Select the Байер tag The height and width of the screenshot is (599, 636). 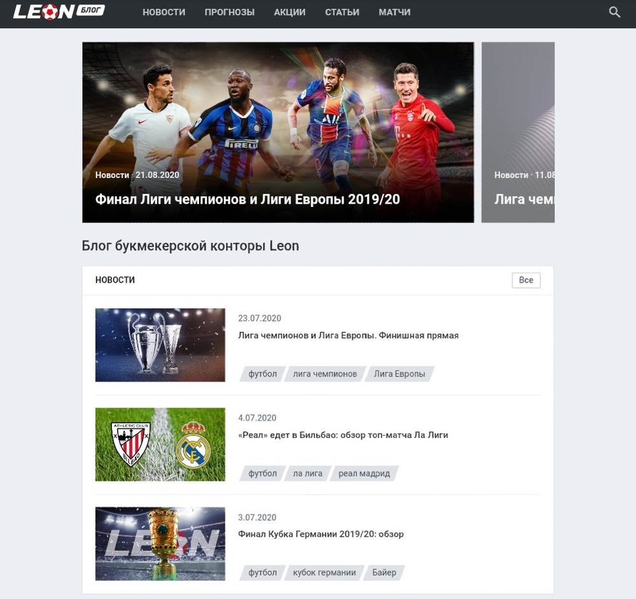[x=384, y=572]
